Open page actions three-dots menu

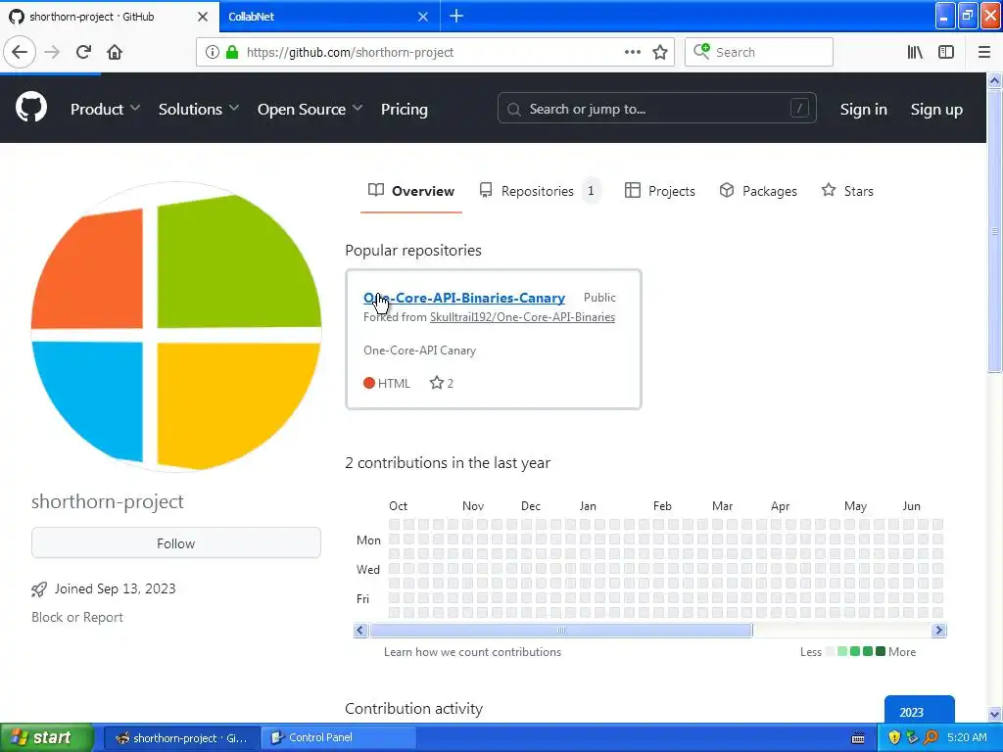point(632,52)
